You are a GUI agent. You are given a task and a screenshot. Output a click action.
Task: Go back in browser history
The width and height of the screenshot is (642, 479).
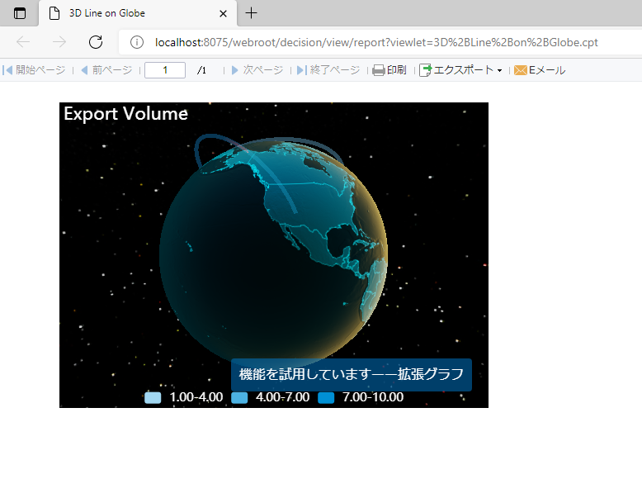tap(23, 42)
